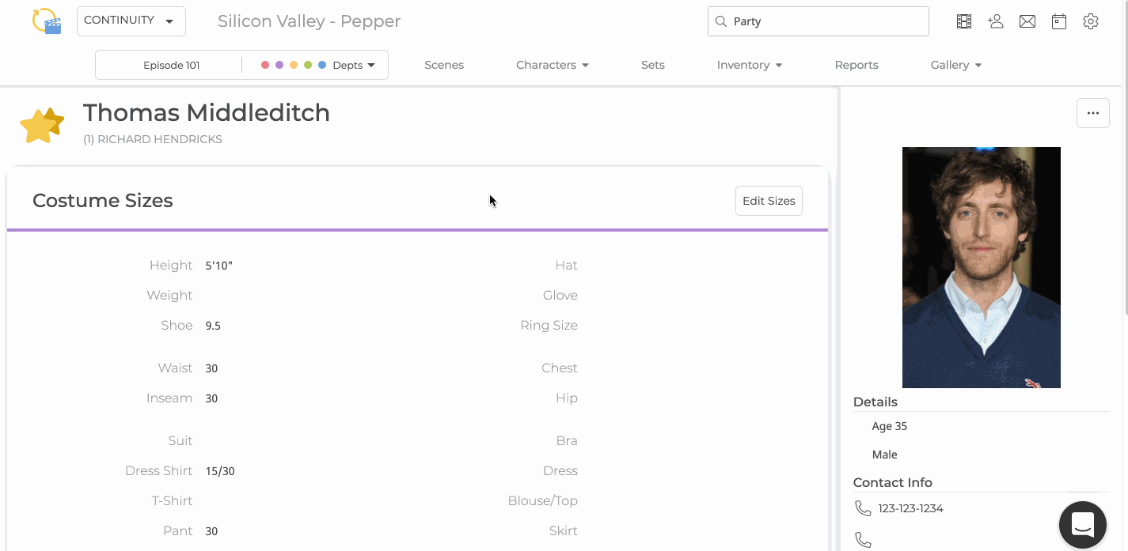The width and height of the screenshot is (1128, 551).
Task: Click inside the Party search field
Action: point(818,21)
